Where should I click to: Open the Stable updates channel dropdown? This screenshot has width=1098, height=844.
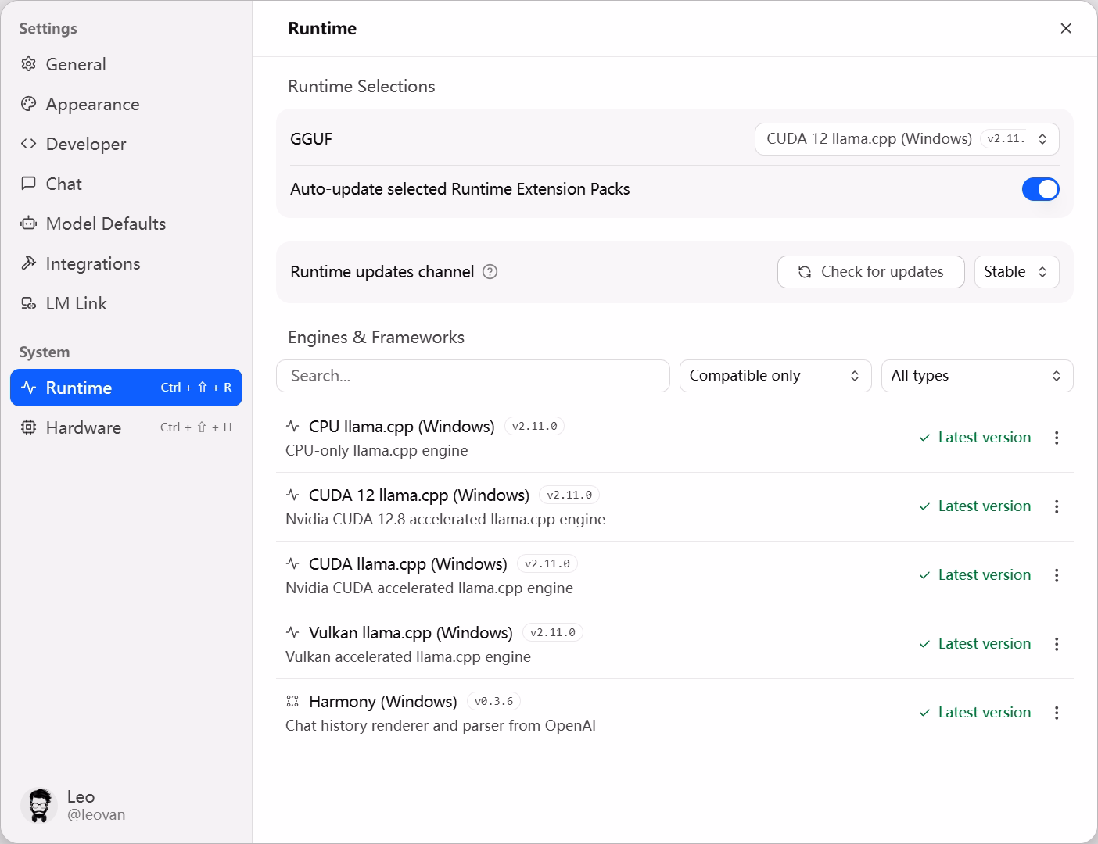tap(1016, 272)
